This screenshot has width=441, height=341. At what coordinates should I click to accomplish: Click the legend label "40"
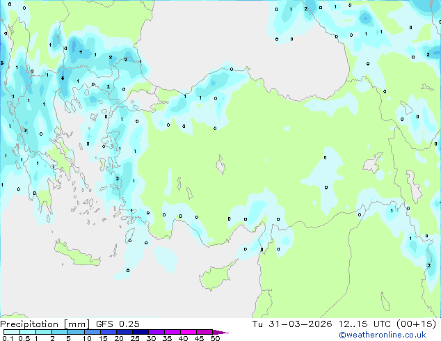coord(183,338)
